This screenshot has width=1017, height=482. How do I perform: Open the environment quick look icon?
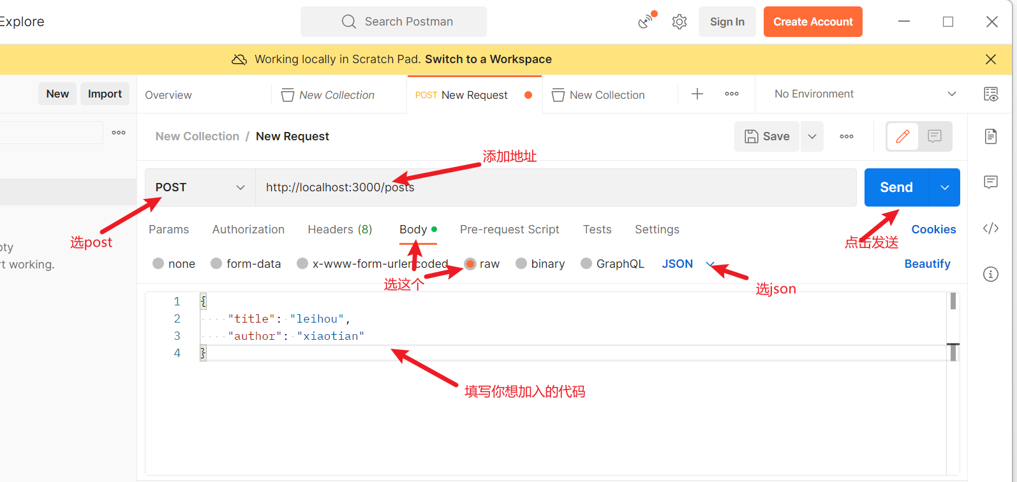[x=991, y=94]
